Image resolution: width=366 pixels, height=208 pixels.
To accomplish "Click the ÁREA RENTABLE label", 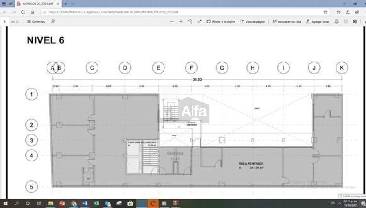I will tap(251, 163).
